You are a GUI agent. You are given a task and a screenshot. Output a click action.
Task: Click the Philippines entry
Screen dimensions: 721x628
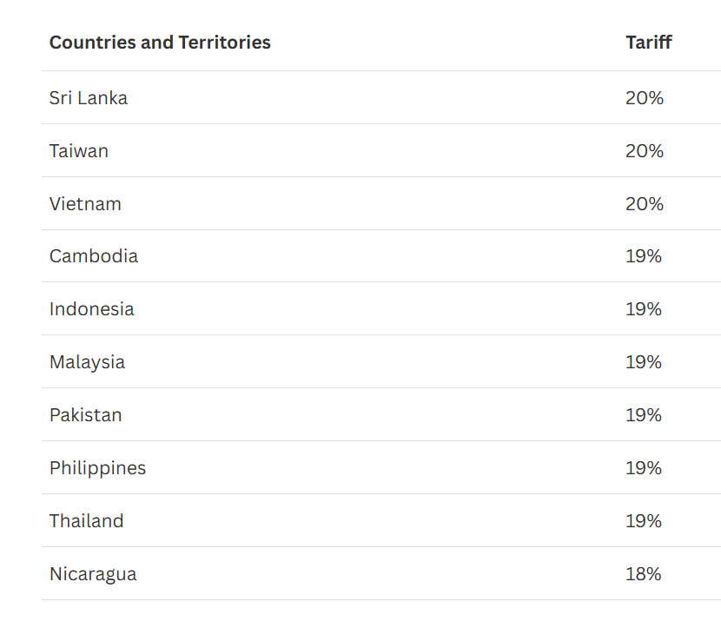98,468
